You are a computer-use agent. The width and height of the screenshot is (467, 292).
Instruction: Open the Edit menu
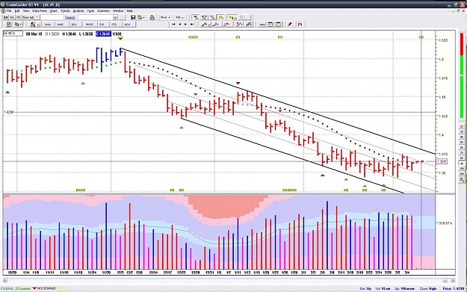point(17,10)
